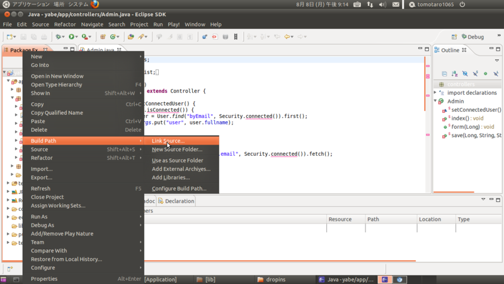Click Properties in context menu
The height and width of the screenshot is (284, 504).
83,279
